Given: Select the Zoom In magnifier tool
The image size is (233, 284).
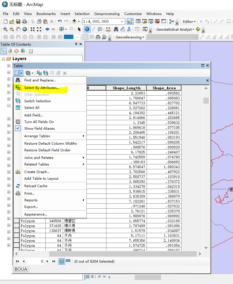Looking at the screenshot, I should coord(5,29).
